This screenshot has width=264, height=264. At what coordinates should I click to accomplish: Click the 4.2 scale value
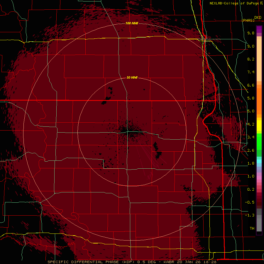click(251, 124)
